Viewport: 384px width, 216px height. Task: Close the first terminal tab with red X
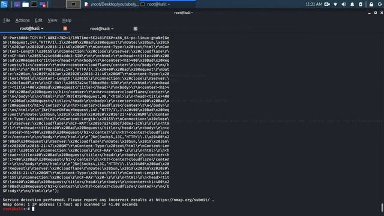[65, 29]
